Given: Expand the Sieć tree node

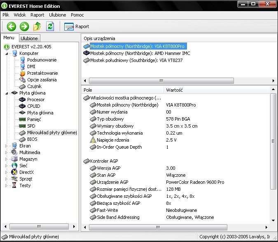Looking at the screenshot, I should 6,166.
